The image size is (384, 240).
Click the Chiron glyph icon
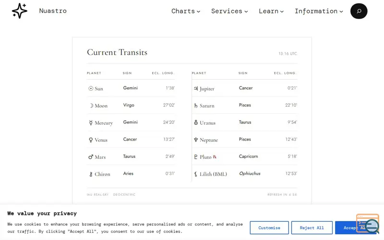[91, 174]
